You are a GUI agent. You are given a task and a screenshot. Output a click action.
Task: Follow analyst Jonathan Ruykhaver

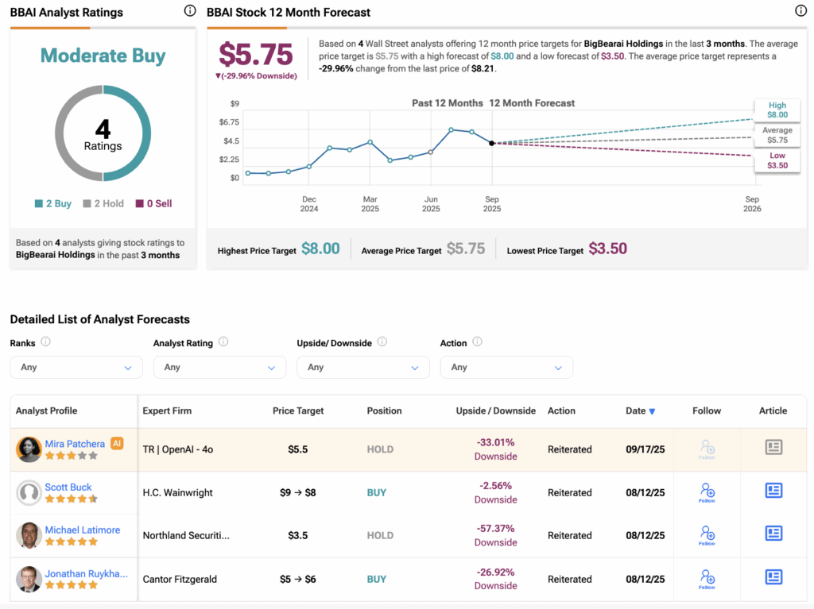pyautogui.click(x=707, y=578)
